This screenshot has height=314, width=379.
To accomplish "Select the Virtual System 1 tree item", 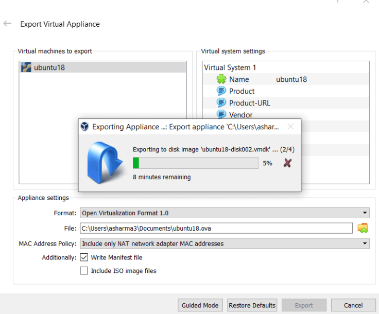I will 230,67.
